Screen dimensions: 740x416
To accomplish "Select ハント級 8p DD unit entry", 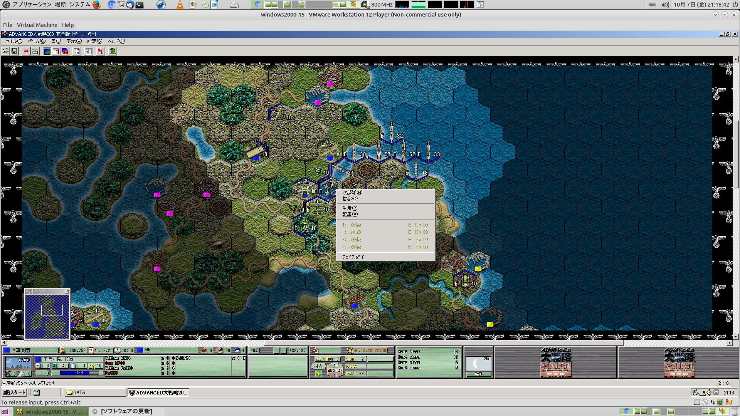I will [x=385, y=240].
